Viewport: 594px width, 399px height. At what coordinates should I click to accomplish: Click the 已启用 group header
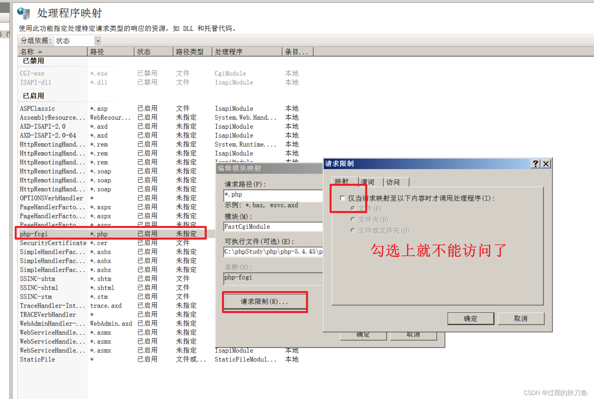33,96
